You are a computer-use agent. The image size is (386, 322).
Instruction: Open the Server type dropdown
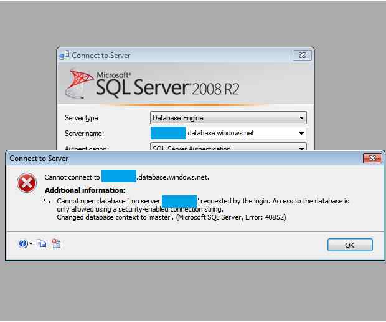click(x=228, y=118)
